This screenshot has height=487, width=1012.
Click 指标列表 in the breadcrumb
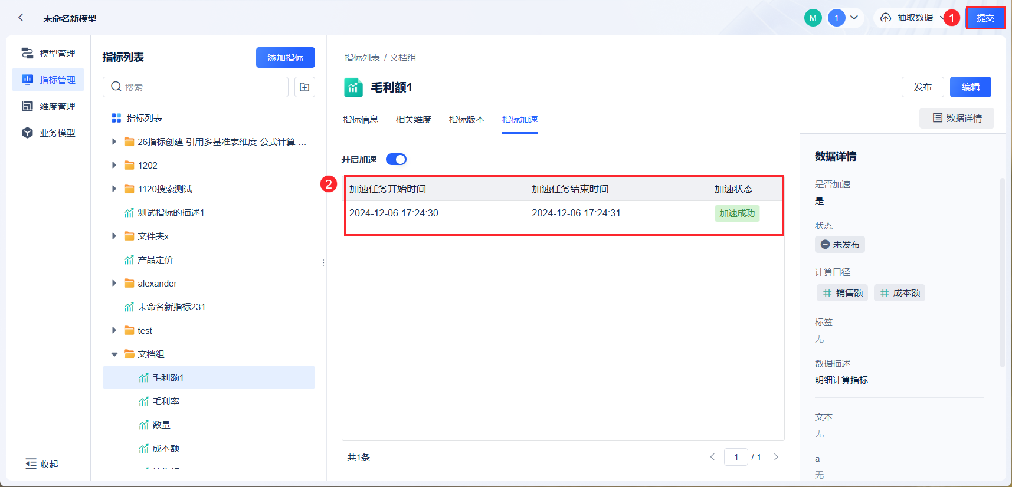point(362,57)
